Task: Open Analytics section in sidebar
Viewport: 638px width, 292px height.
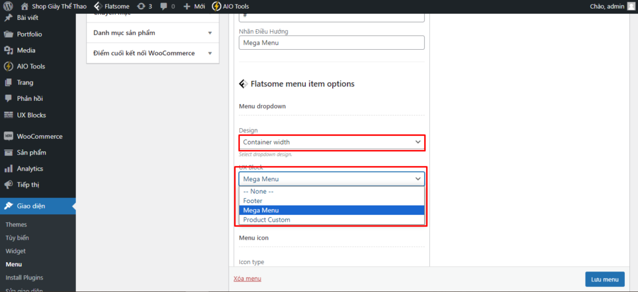Action: tap(30, 169)
